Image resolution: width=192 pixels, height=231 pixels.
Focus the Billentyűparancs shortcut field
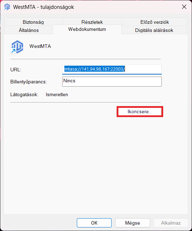pyautogui.click(x=112, y=82)
